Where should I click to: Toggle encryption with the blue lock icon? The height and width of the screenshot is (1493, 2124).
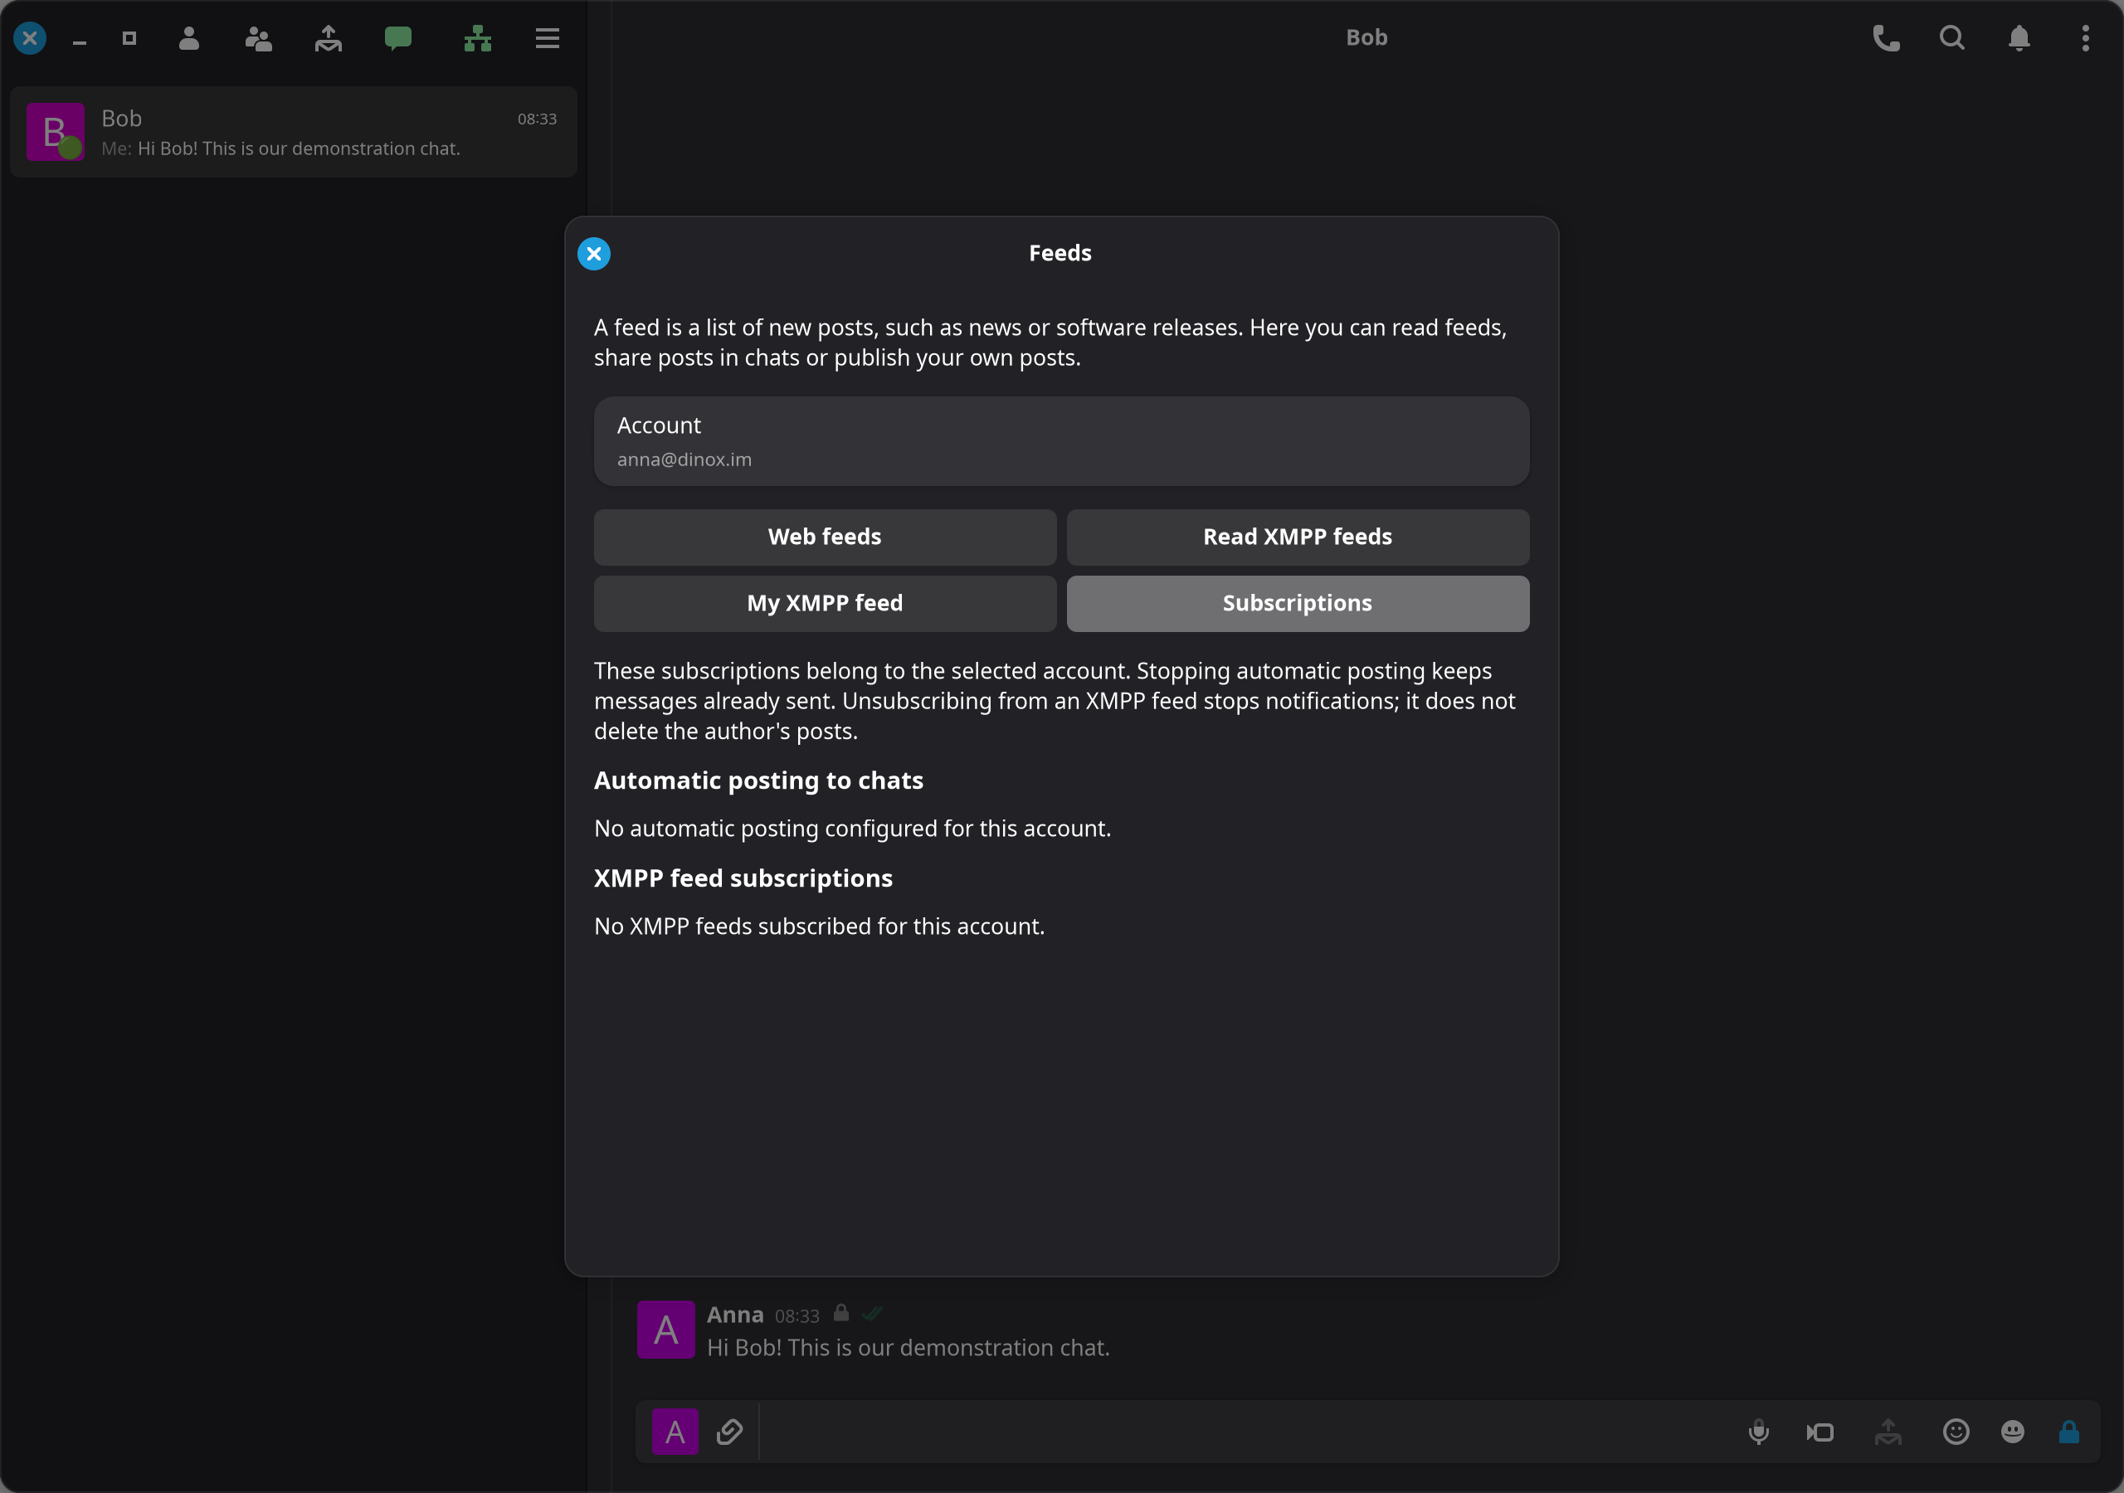[x=2069, y=1432]
